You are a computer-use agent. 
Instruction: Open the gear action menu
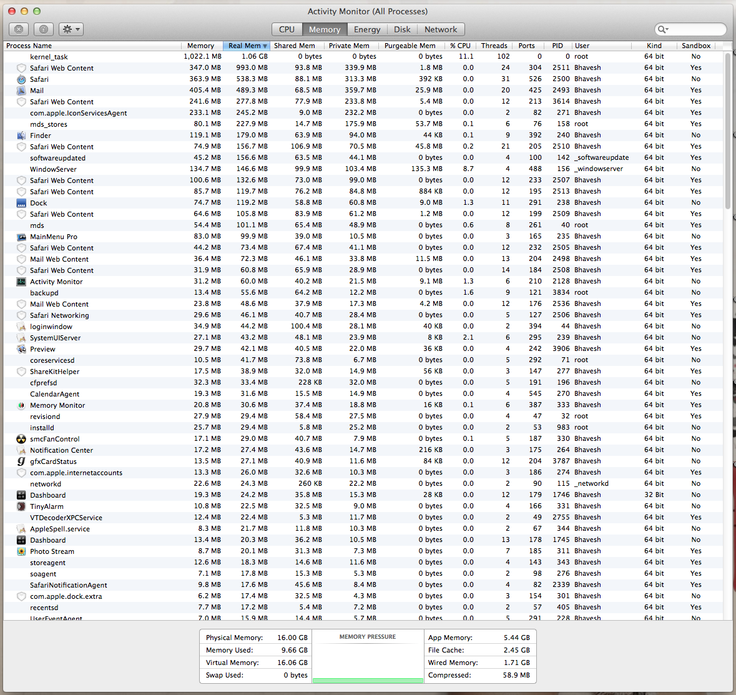click(71, 29)
